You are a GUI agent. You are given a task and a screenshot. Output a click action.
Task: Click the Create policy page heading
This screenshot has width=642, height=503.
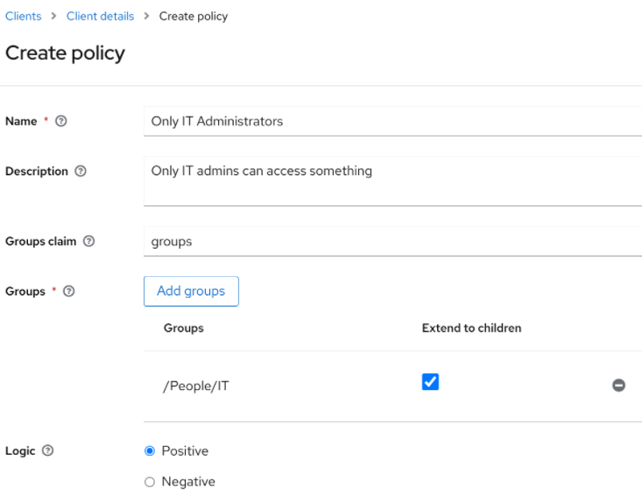(65, 53)
